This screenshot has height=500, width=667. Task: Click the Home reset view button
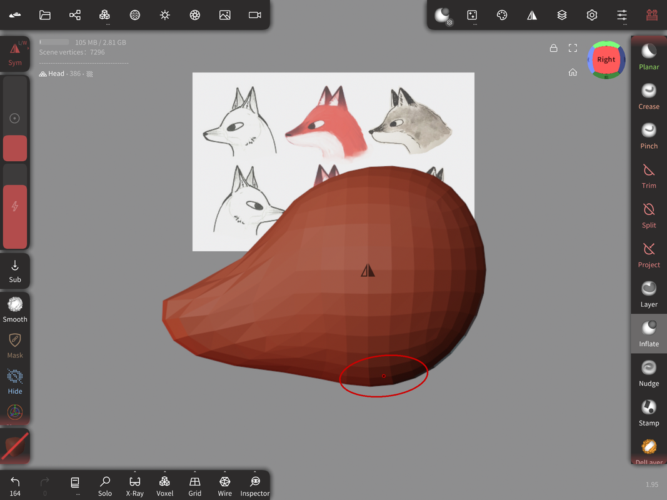point(573,72)
